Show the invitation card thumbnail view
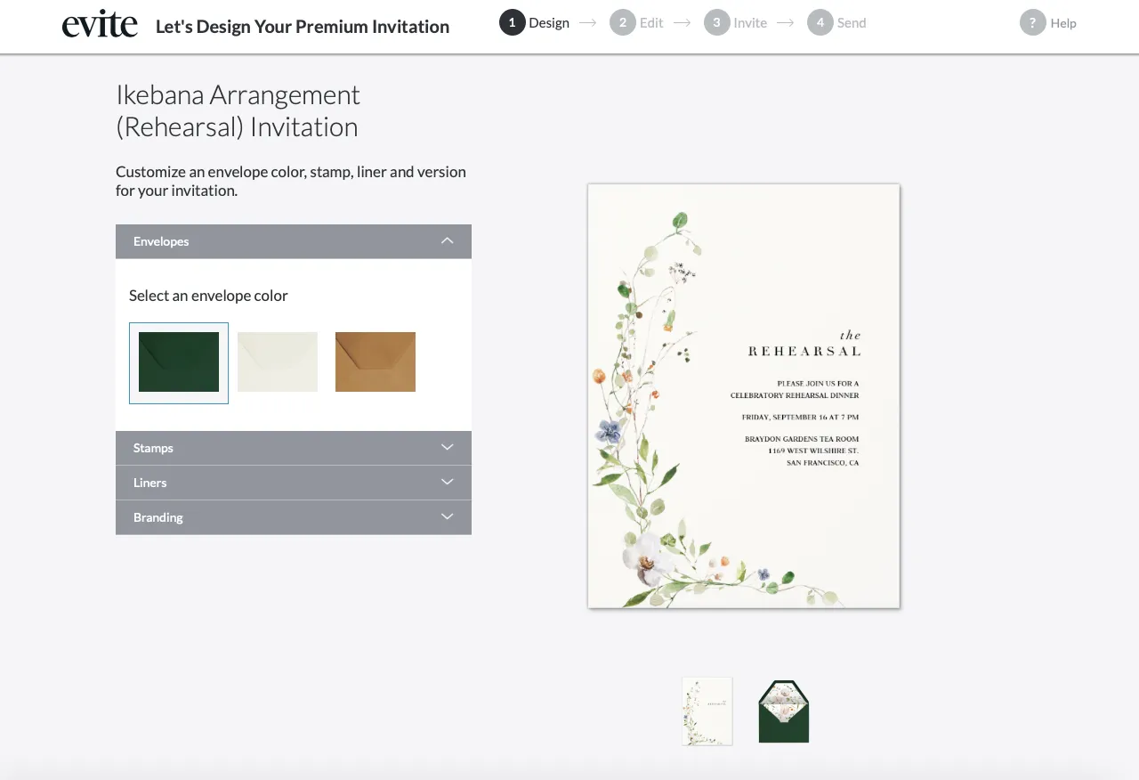The image size is (1139, 780). (x=707, y=711)
